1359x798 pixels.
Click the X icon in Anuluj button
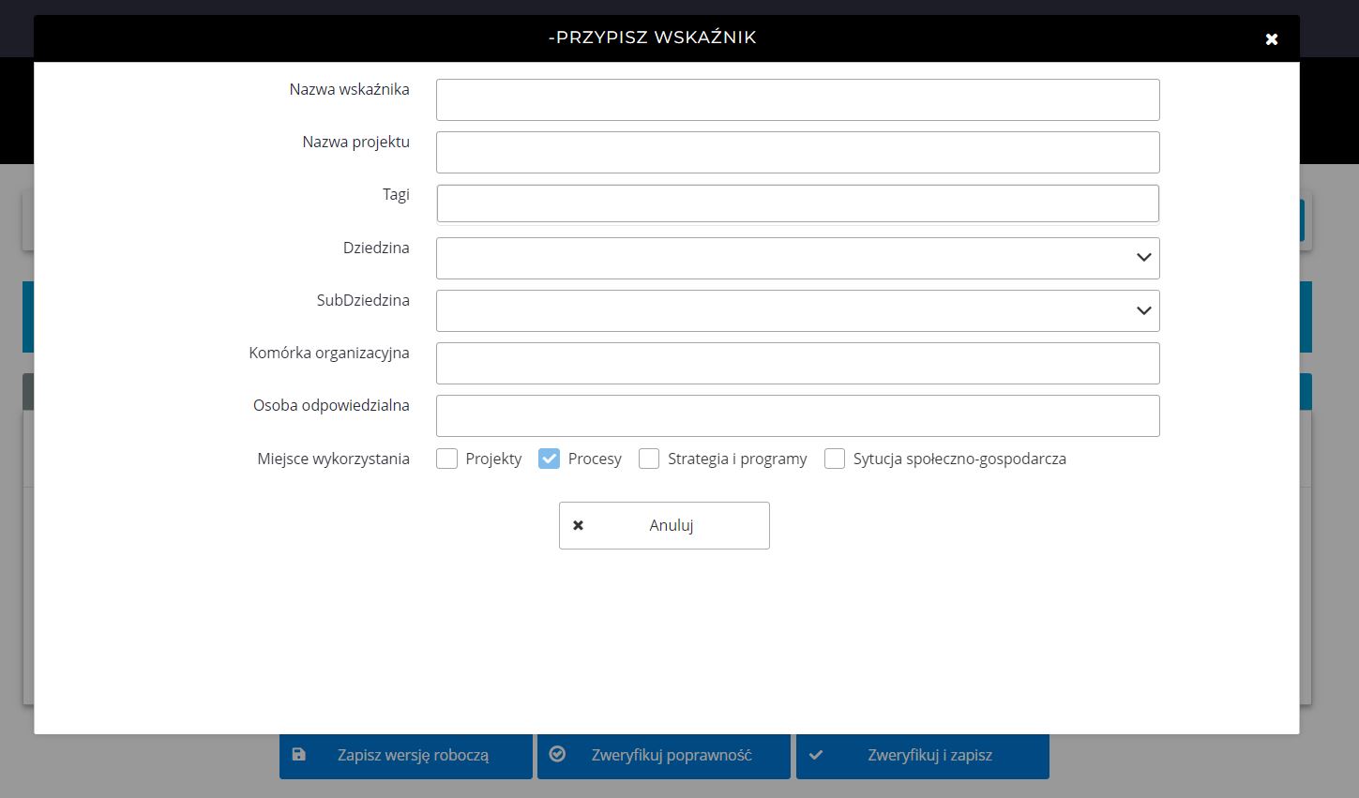click(578, 525)
